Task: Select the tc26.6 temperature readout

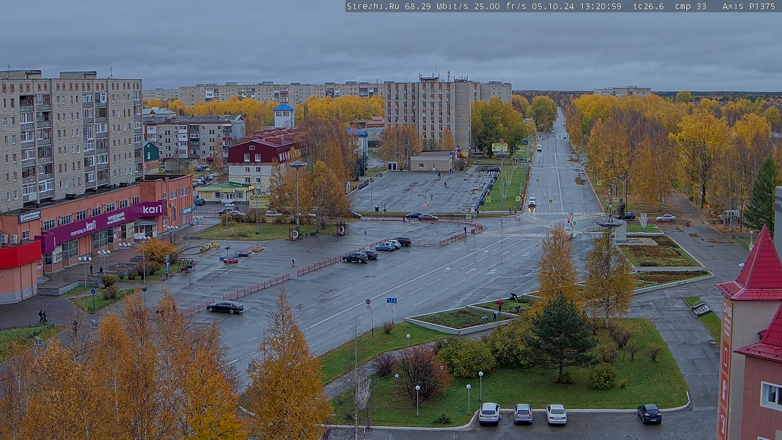Action: coord(648,7)
